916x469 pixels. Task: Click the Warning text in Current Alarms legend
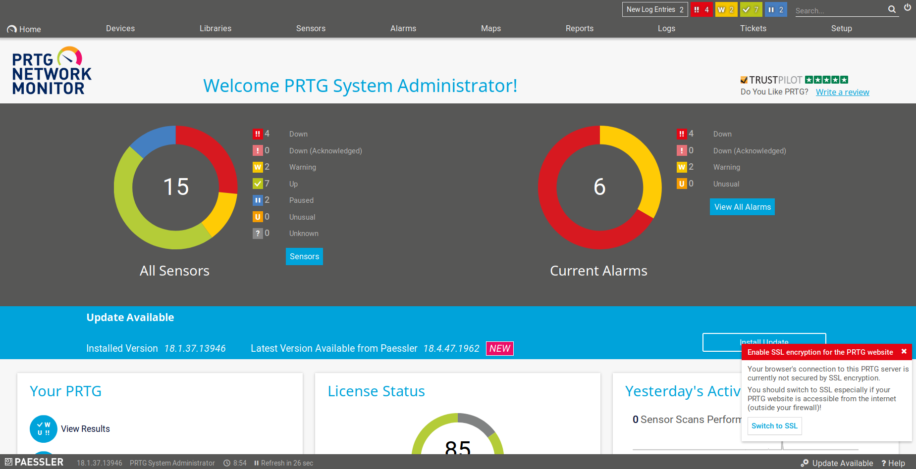[727, 167]
